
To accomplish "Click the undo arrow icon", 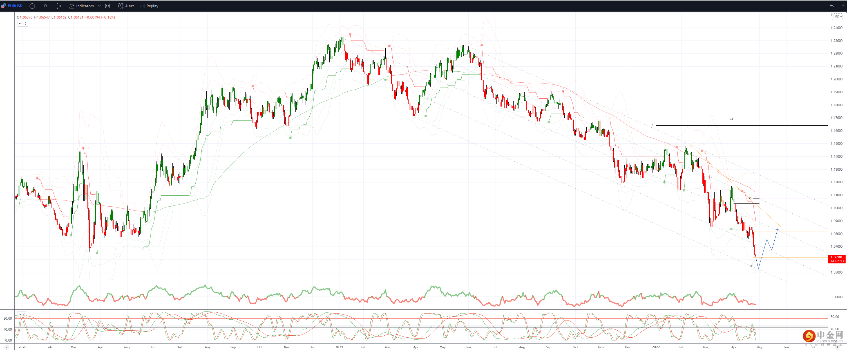I will (x=832, y=6).
